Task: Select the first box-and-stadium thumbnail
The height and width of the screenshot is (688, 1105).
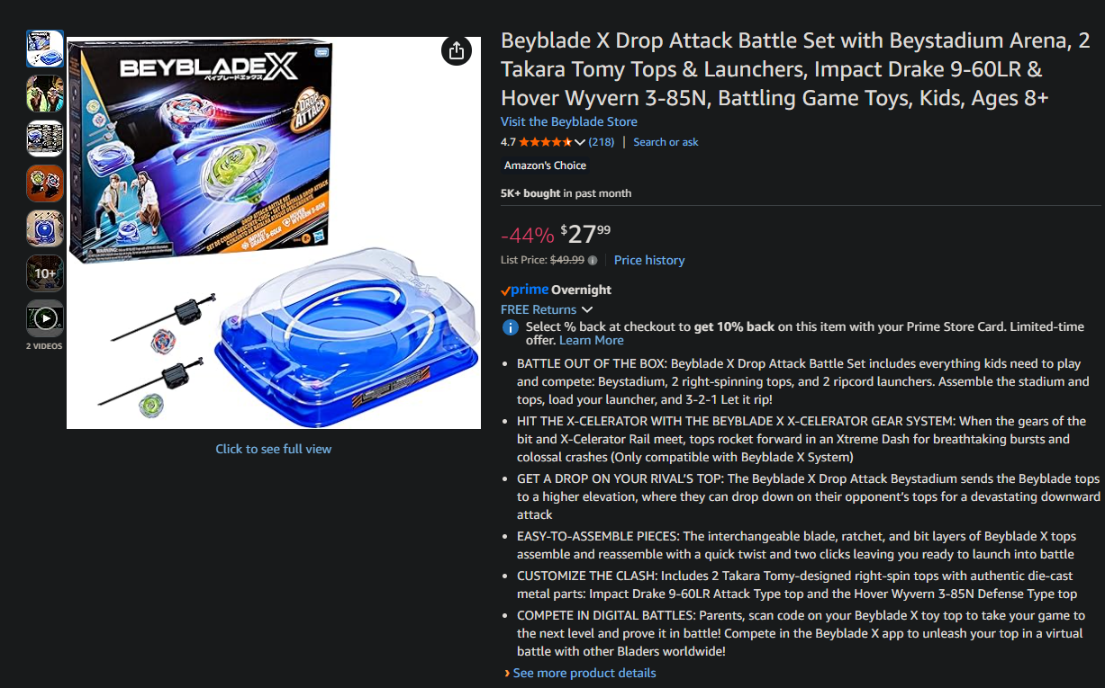Action: pos(45,49)
